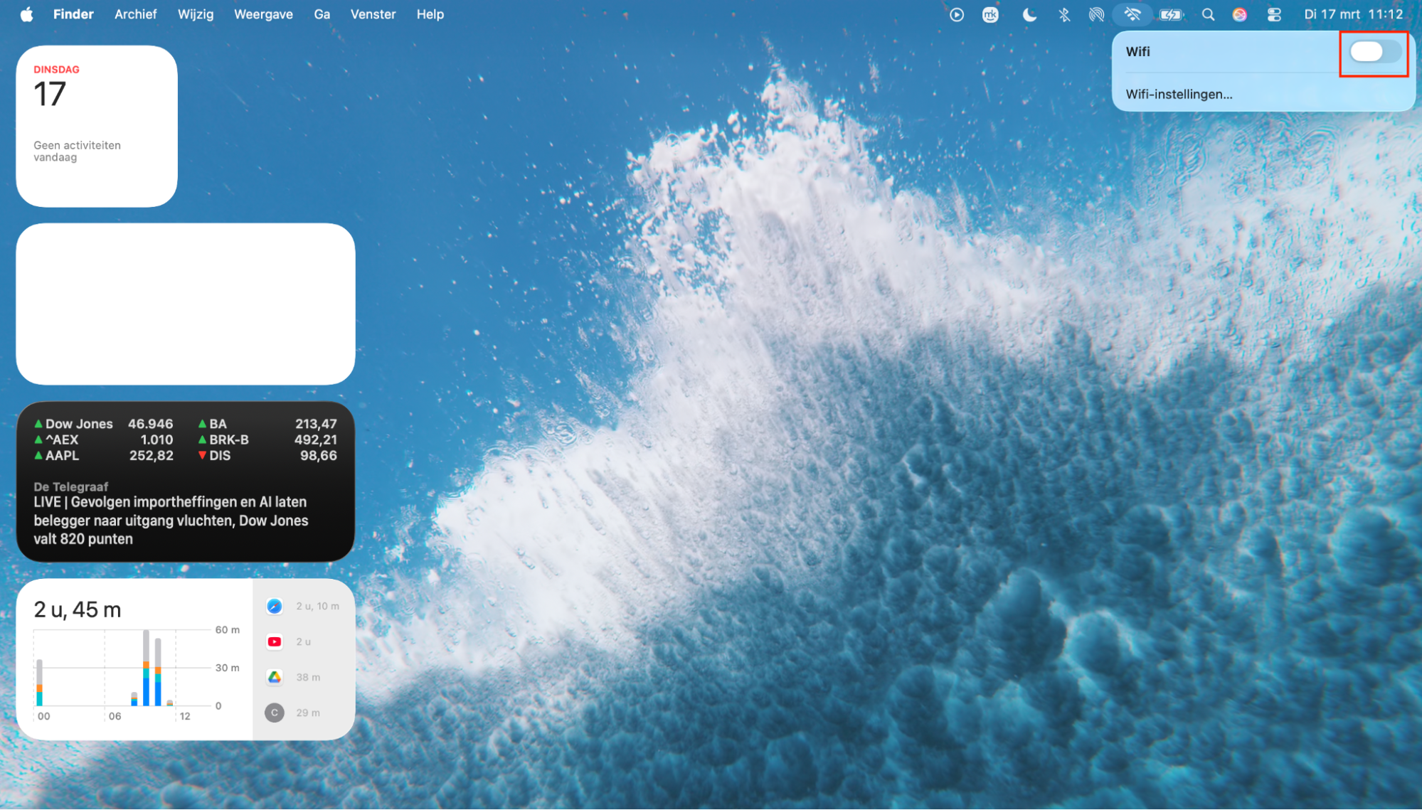Screen dimensions: 1422x810
Task: Click the Wi-Fi off menu bar icon
Action: point(1132,14)
